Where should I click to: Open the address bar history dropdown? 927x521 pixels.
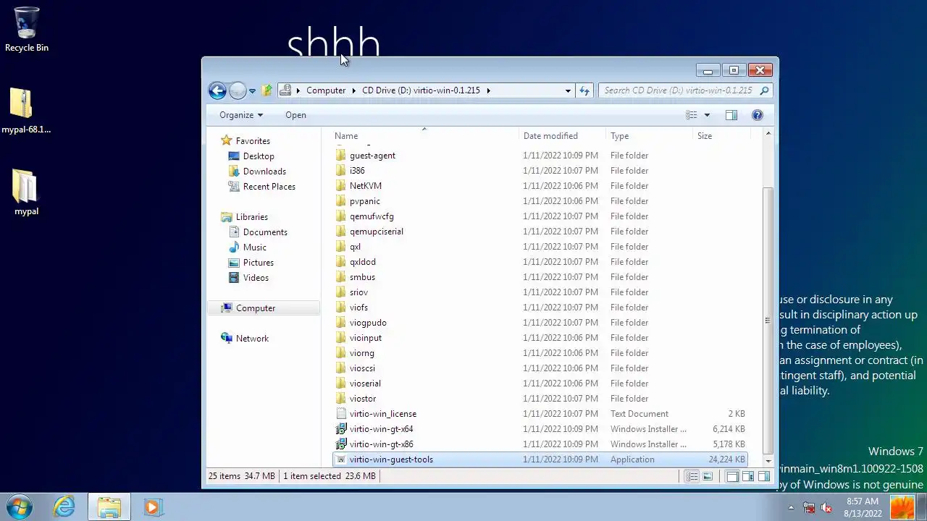[568, 90]
